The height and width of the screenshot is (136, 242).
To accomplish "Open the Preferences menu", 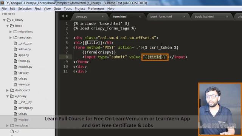I will [x=96, y=9].
